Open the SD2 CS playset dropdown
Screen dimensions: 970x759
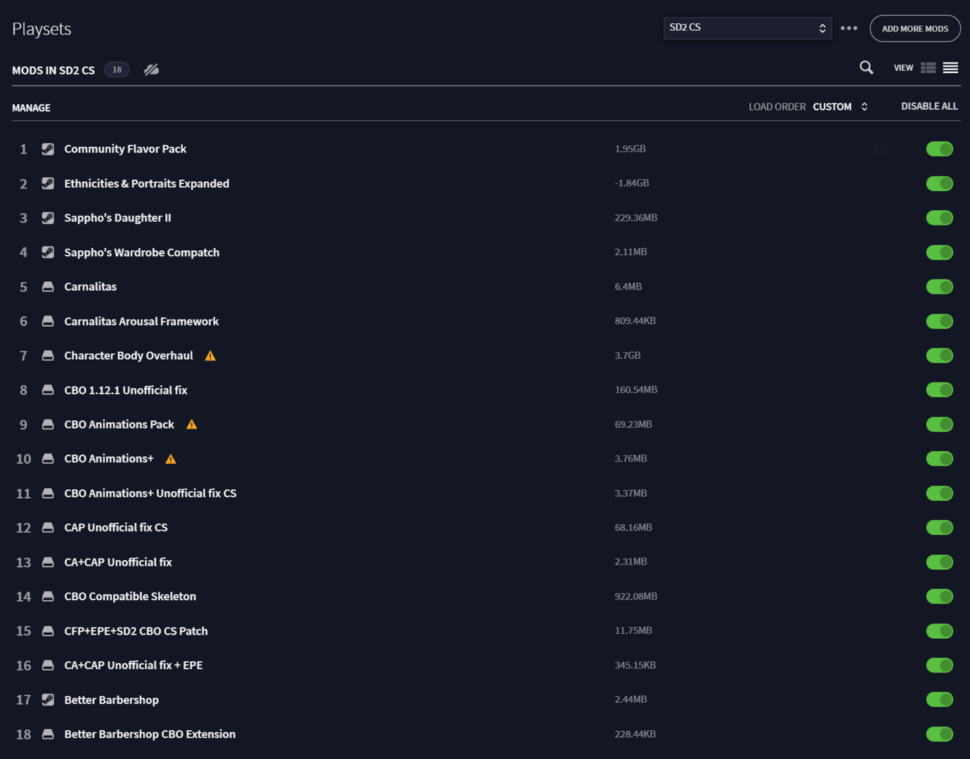coord(747,28)
